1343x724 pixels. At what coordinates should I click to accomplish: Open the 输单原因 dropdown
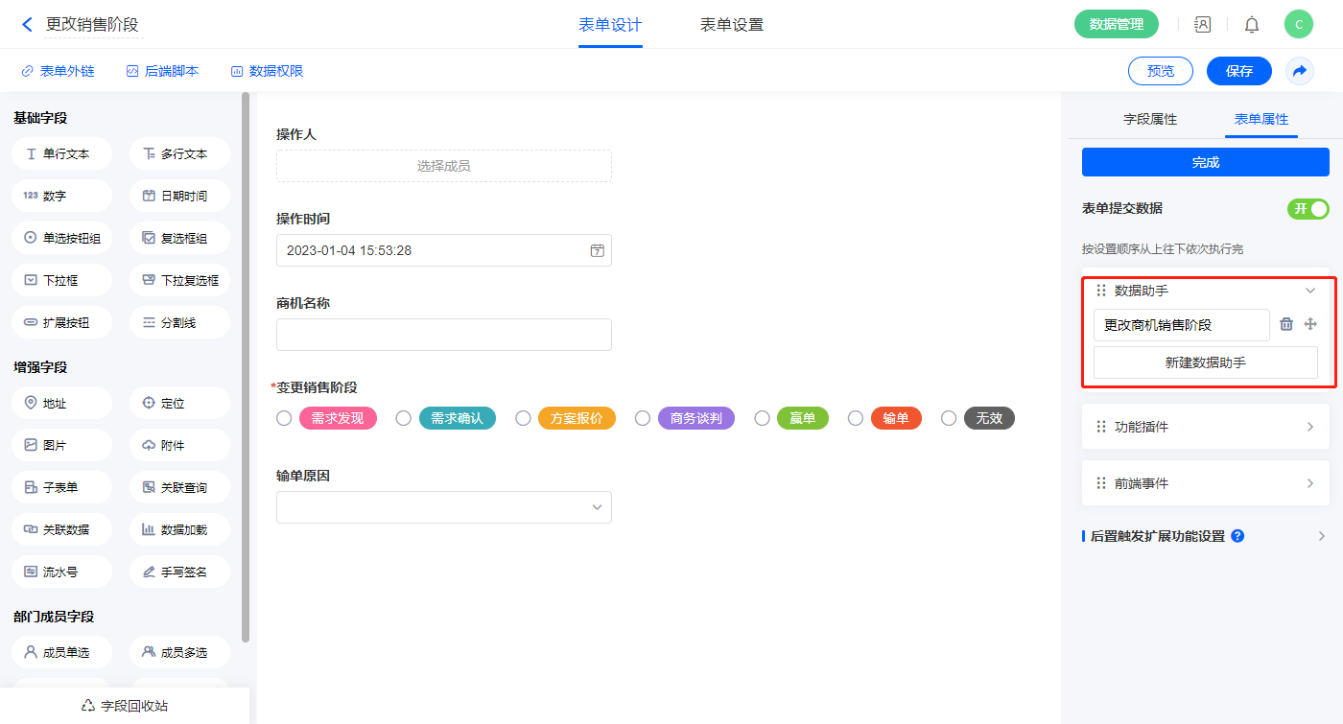(x=443, y=507)
